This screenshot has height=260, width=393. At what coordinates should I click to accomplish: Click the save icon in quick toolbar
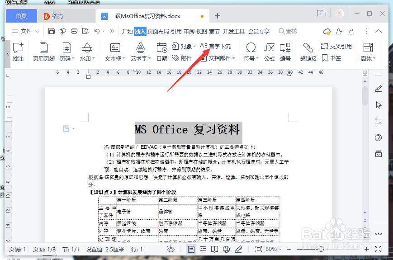tap(52, 31)
